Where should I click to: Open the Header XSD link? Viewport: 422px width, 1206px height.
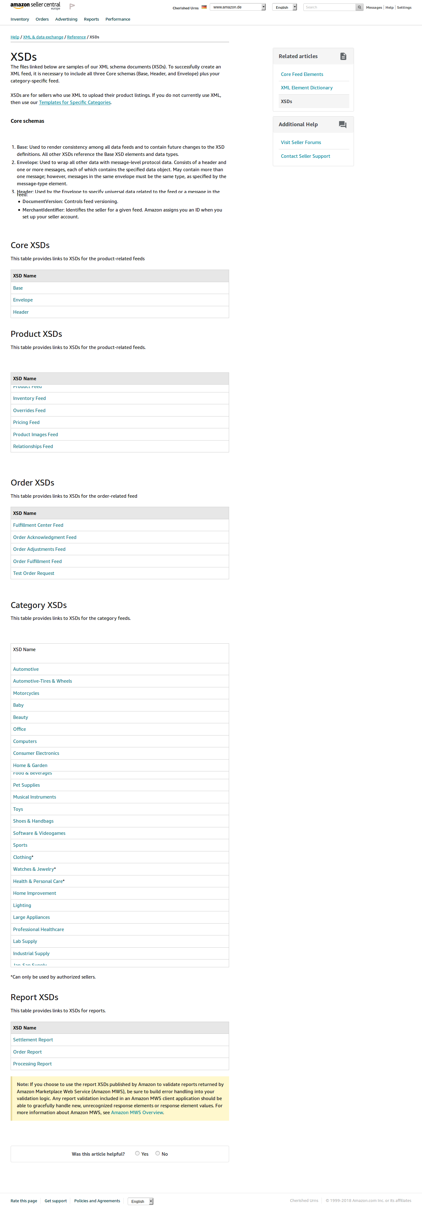click(21, 312)
